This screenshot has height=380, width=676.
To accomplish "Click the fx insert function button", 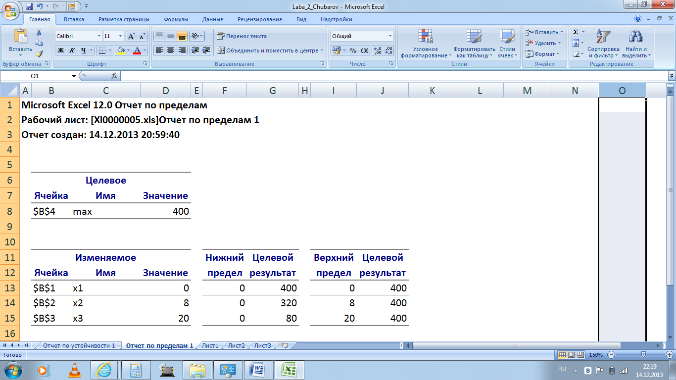I will (114, 76).
